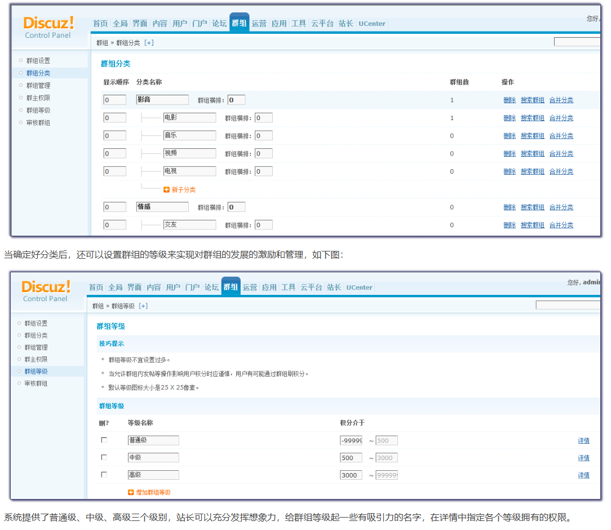Viewport: 611px width, 530px height.
Task: Open 运营 tab in the 群组分类 panel header
Action: click(259, 24)
